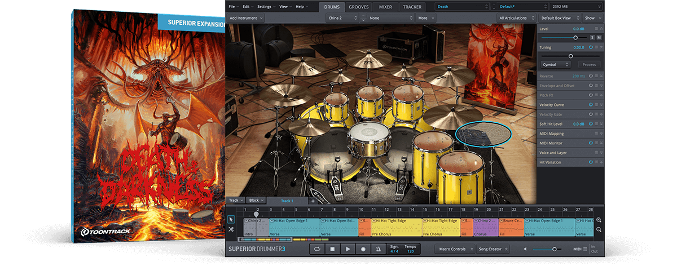The width and height of the screenshot is (677, 275).
Task: Toggle the Tuning power button
Action: point(591,47)
